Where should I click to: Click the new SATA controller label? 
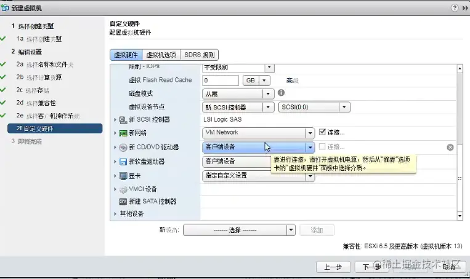[x=153, y=202]
